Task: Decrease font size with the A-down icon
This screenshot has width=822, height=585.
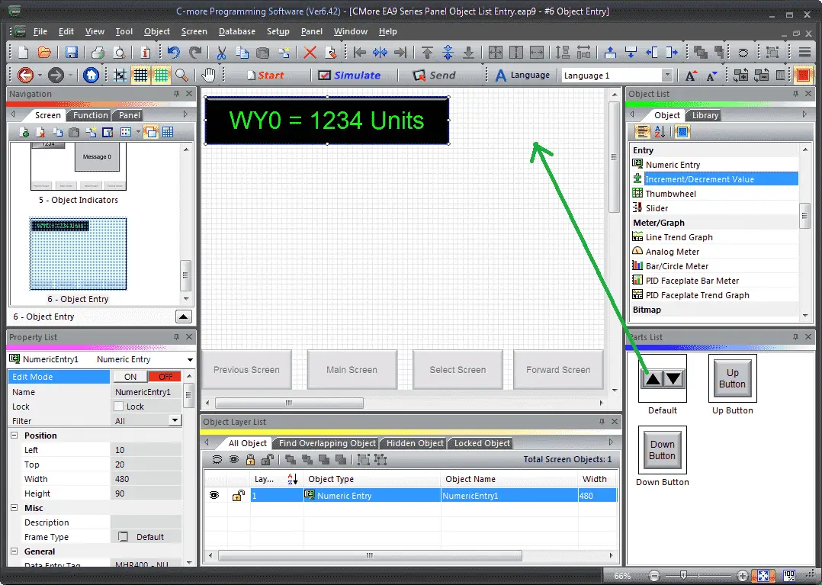Action: 711,76
